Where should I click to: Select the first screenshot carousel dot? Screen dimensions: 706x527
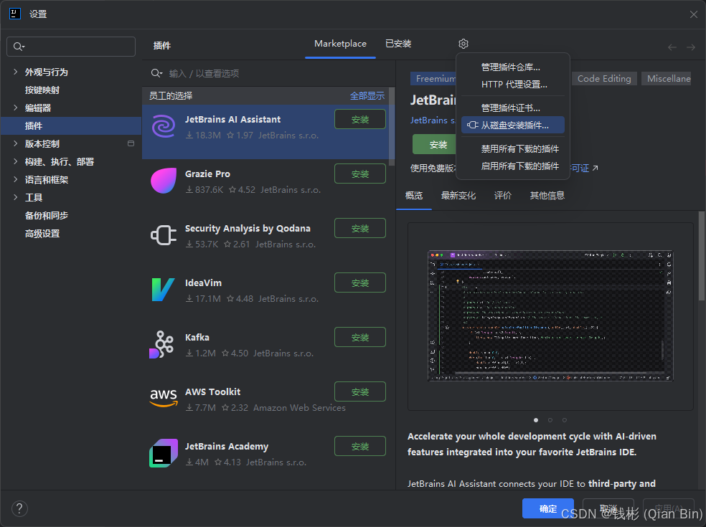click(x=536, y=420)
